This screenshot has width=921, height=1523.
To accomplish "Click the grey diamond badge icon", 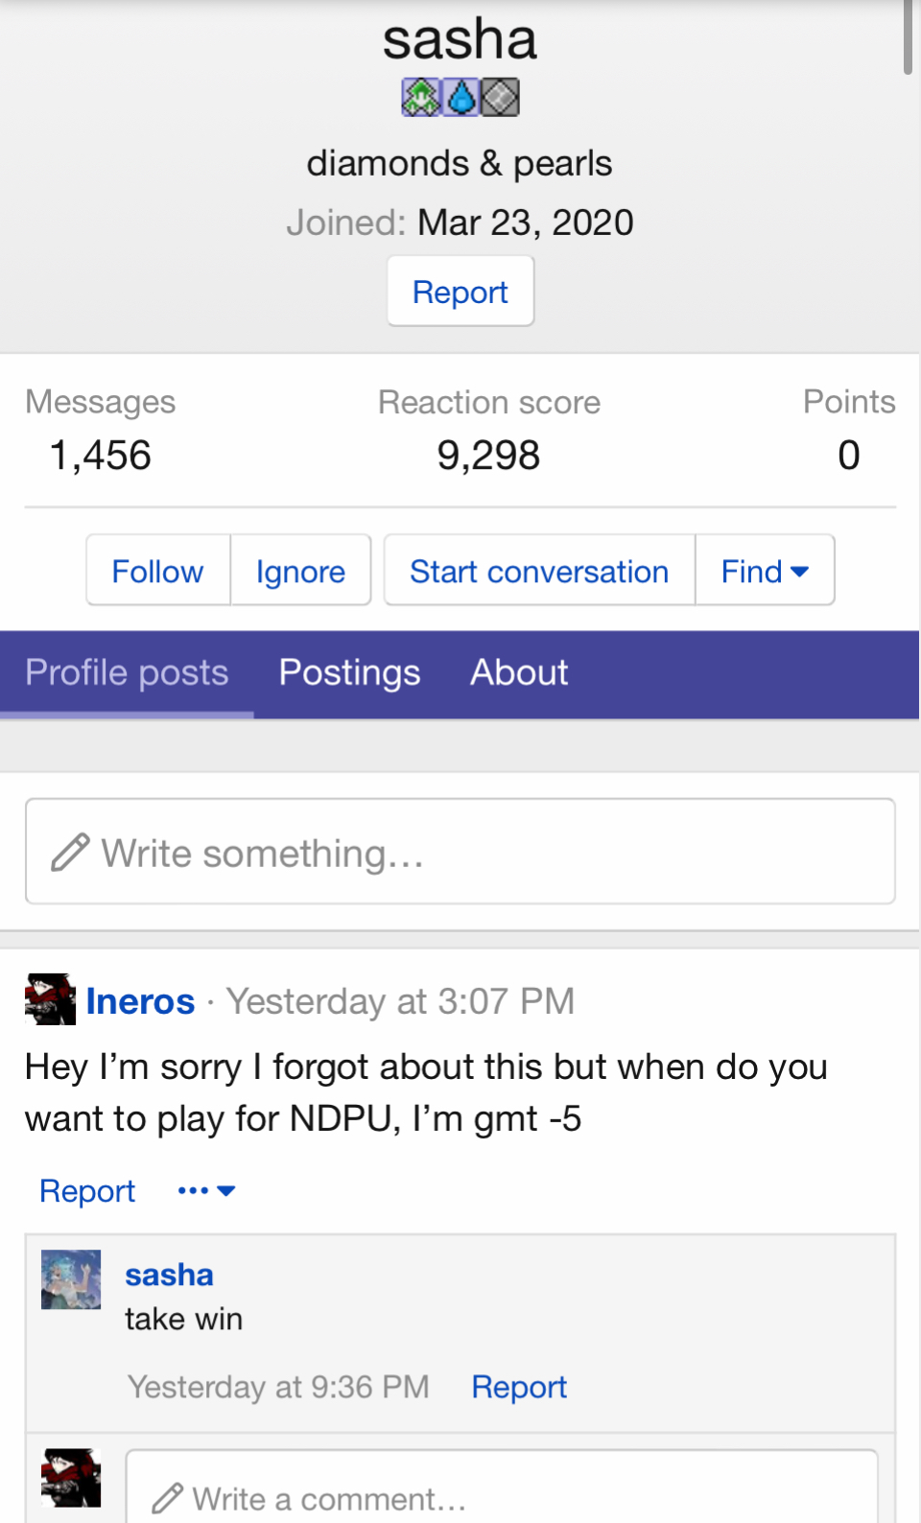I will (x=500, y=97).
